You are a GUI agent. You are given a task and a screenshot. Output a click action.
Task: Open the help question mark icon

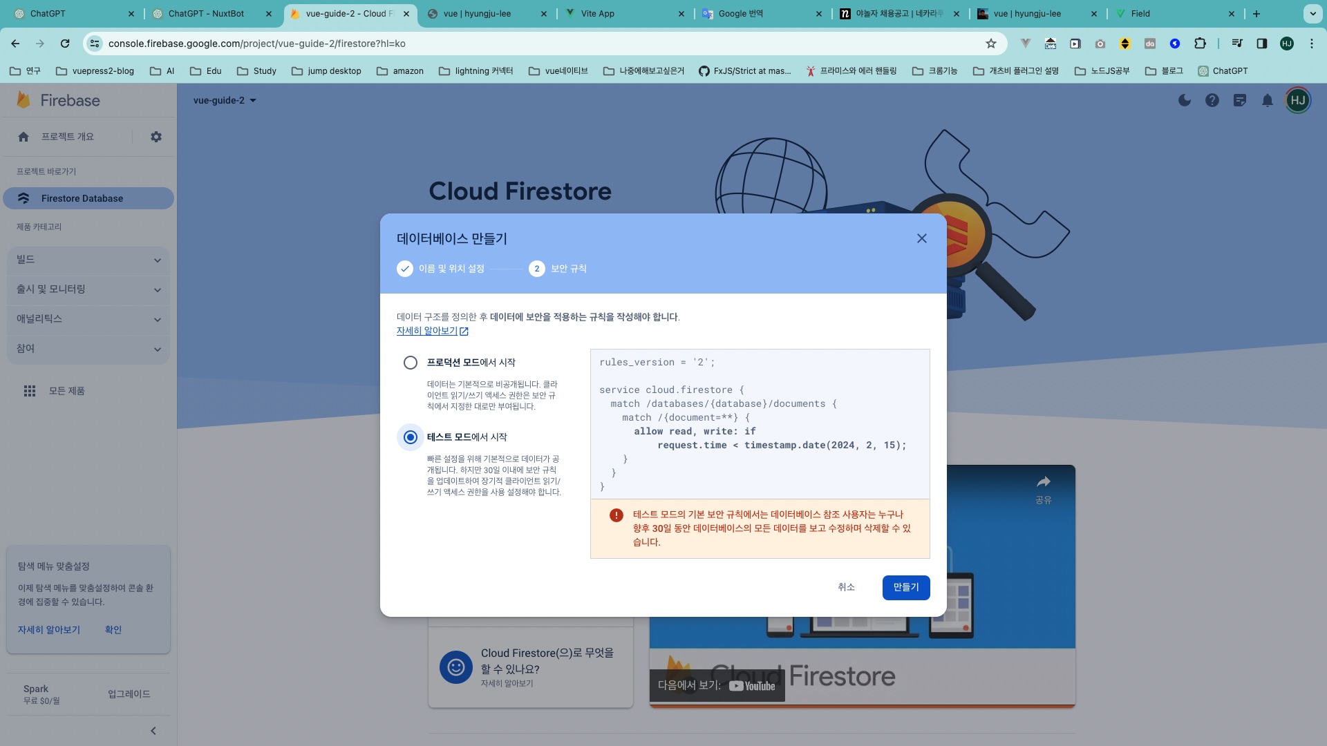click(1212, 100)
